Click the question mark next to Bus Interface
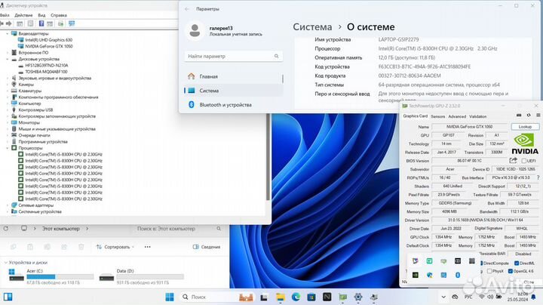The height and width of the screenshot is (305, 543). click(x=538, y=177)
